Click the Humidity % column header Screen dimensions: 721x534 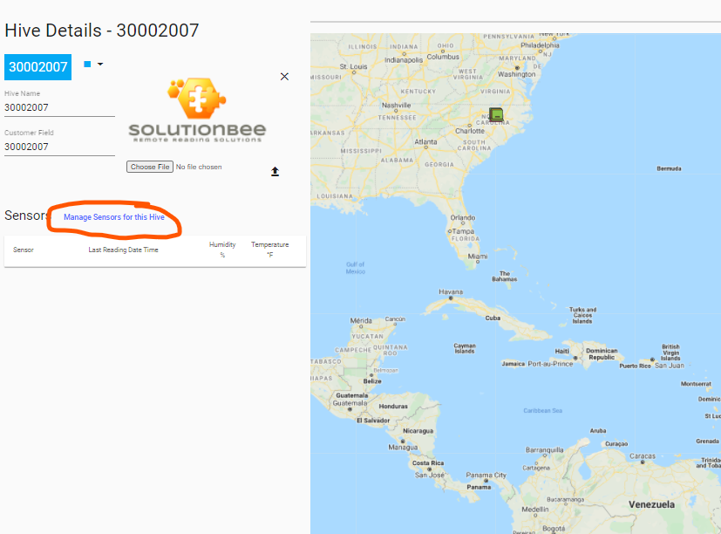click(222, 249)
